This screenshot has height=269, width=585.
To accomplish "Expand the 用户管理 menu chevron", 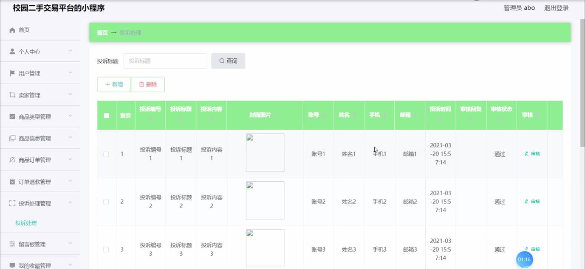I will click(x=71, y=73).
